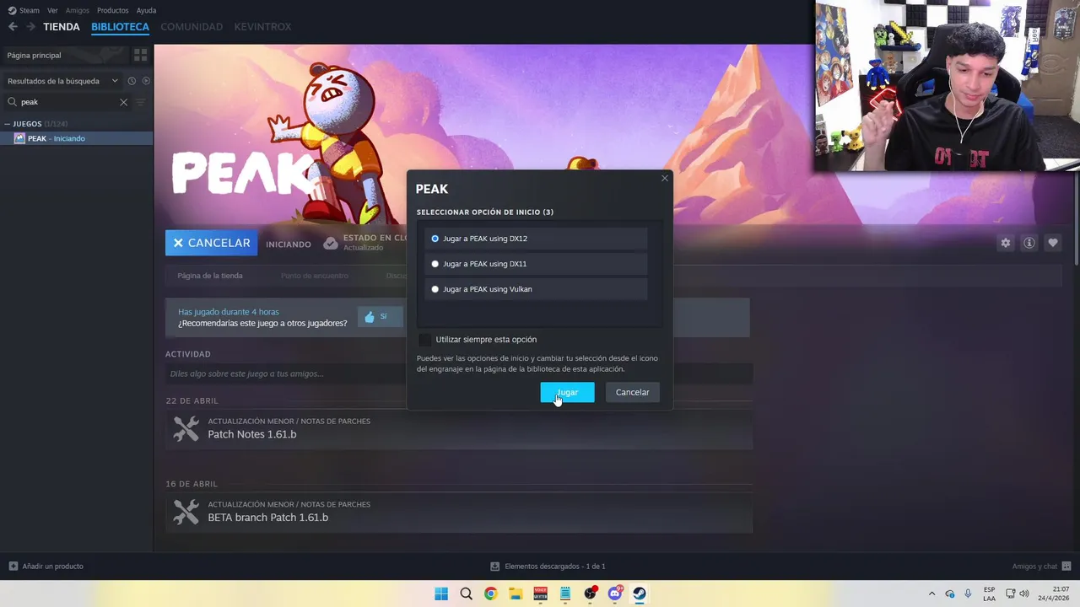Screen dimensions: 1080x607
Task: Show hidden system tray icons
Action: point(931,594)
